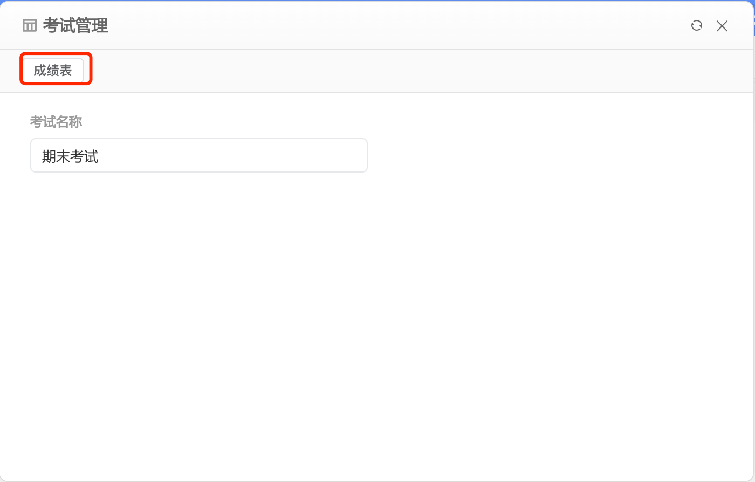Focus the 考试名称 input field
The height and width of the screenshot is (482, 755).
[x=198, y=156]
